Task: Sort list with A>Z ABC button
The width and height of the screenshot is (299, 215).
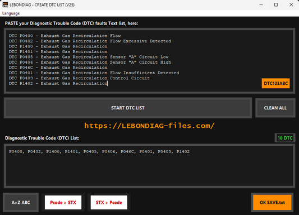Action: 21,203
